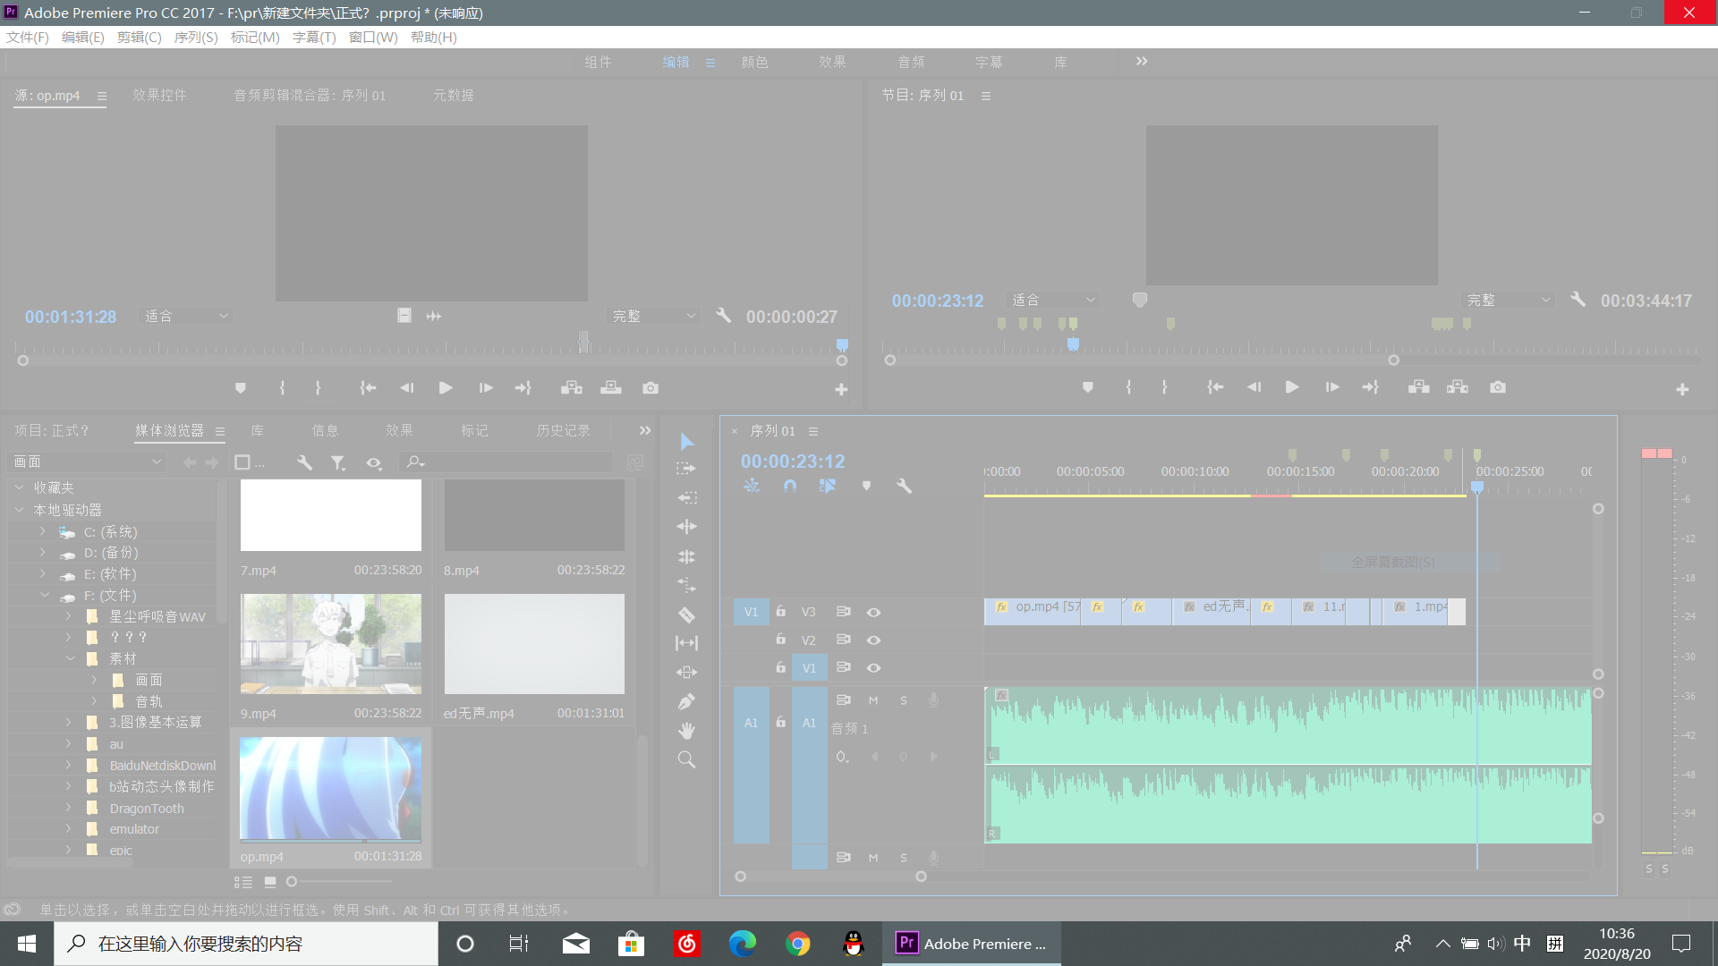Select the Track Select Forward tool
Screen dimensions: 1718x966
click(686, 469)
